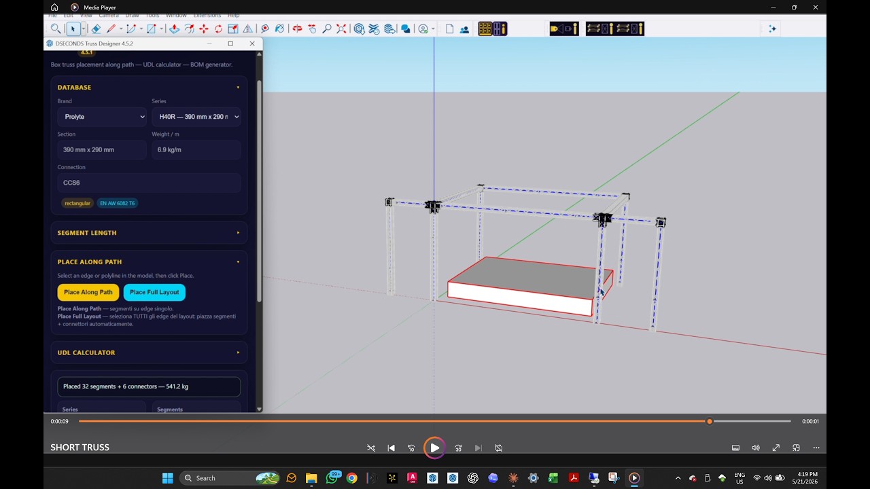Click the Media Player seek bar thumb
Screen dimensions: 870x489
tap(710, 422)
